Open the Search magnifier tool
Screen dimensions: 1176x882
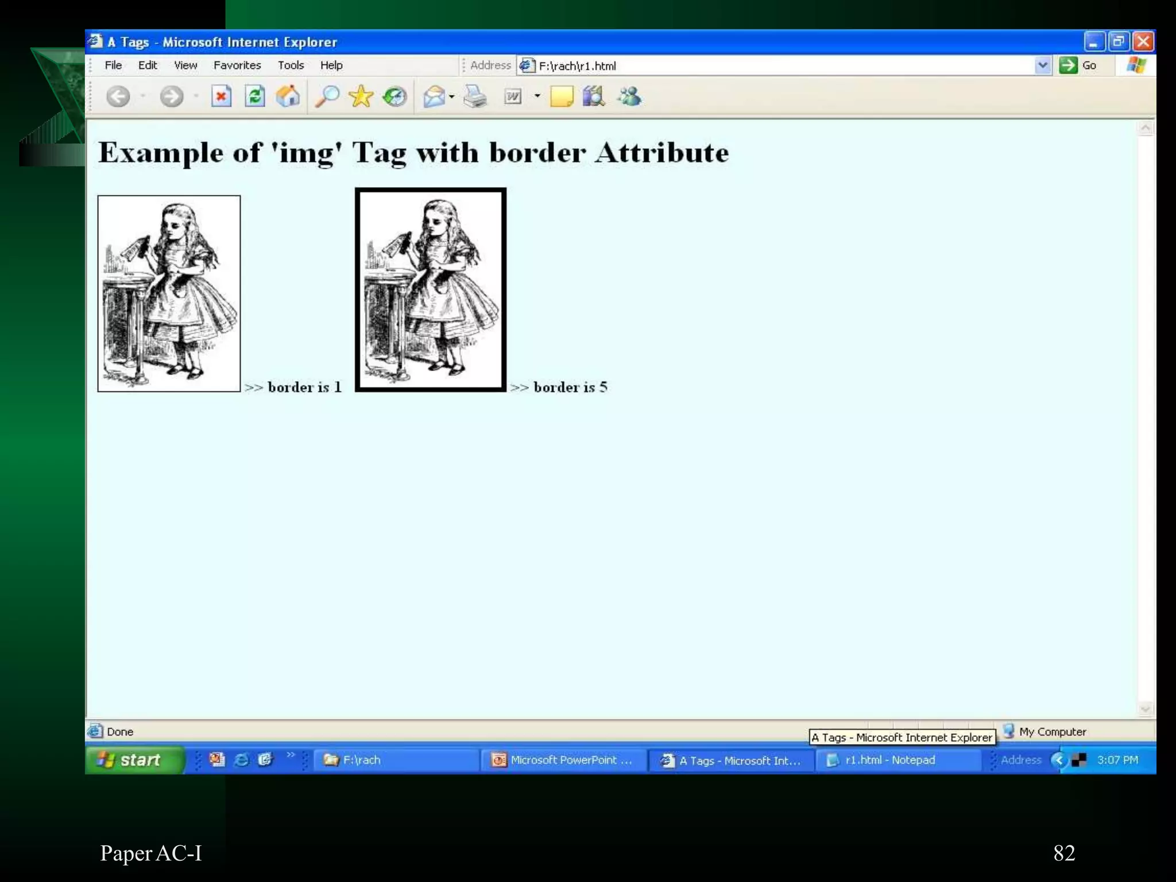pos(327,96)
